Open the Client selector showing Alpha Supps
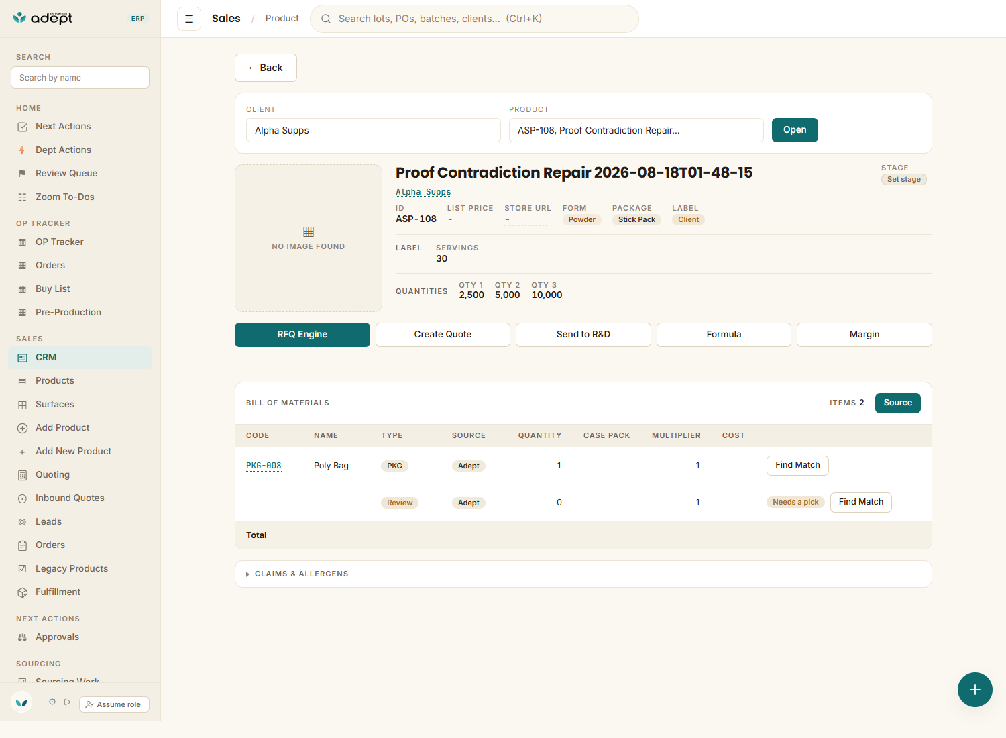 [374, 130]
